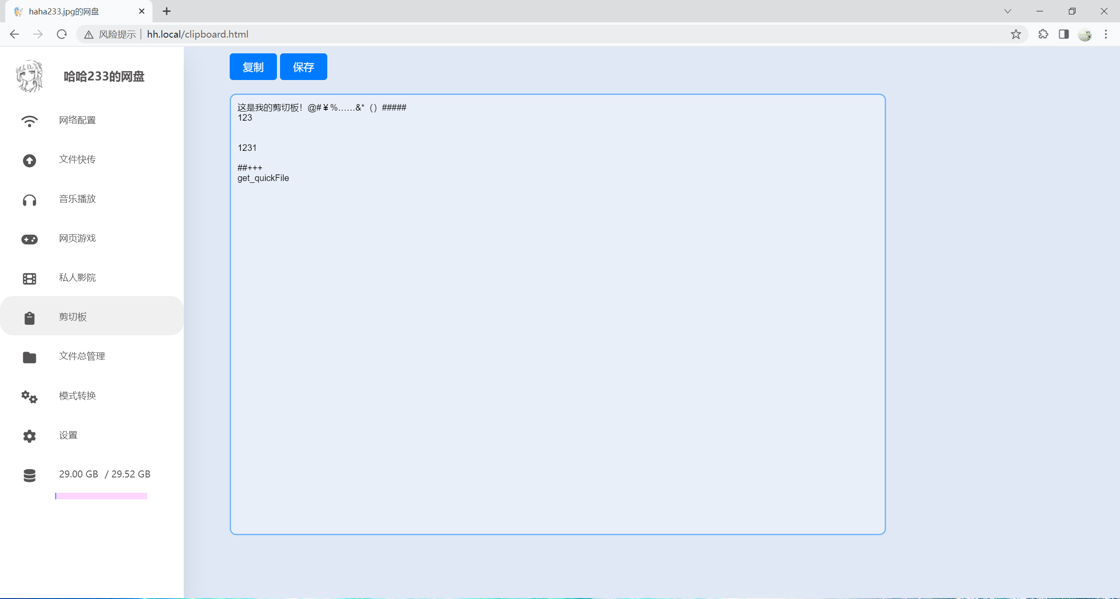The image size is (1120, 599).
Task: Expand the tab search dropdown chevron
Action: [1008, 11]
